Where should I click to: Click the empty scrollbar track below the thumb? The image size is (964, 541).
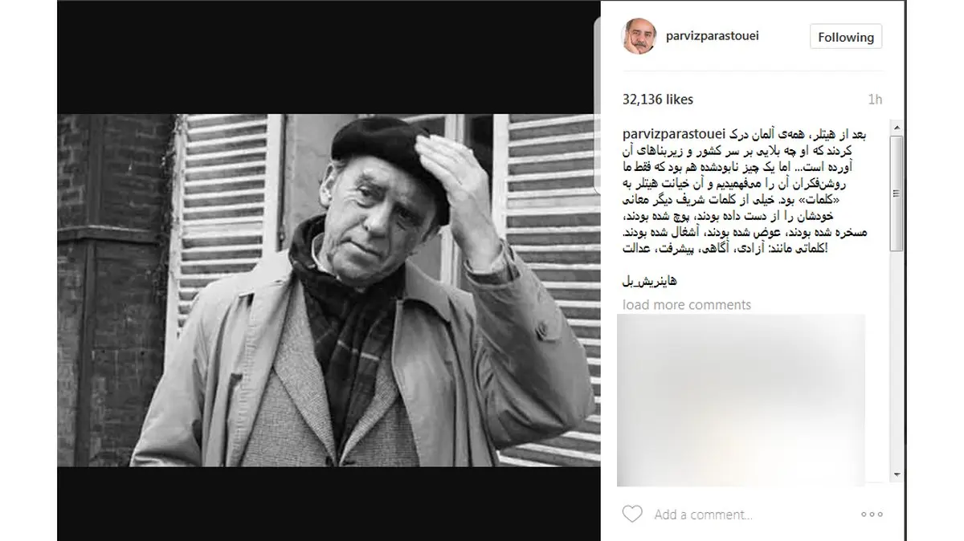point(897,360)
